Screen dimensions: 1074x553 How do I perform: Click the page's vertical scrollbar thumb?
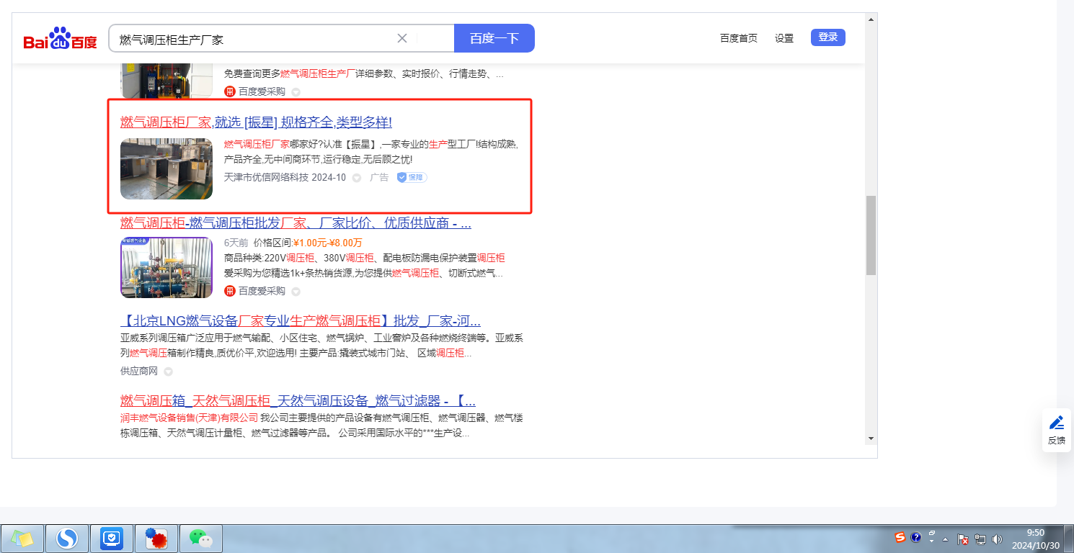tap(871, 234)
